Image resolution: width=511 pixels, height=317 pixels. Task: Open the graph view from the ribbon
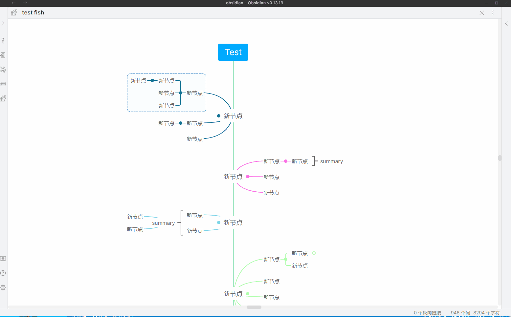(3, 70)
